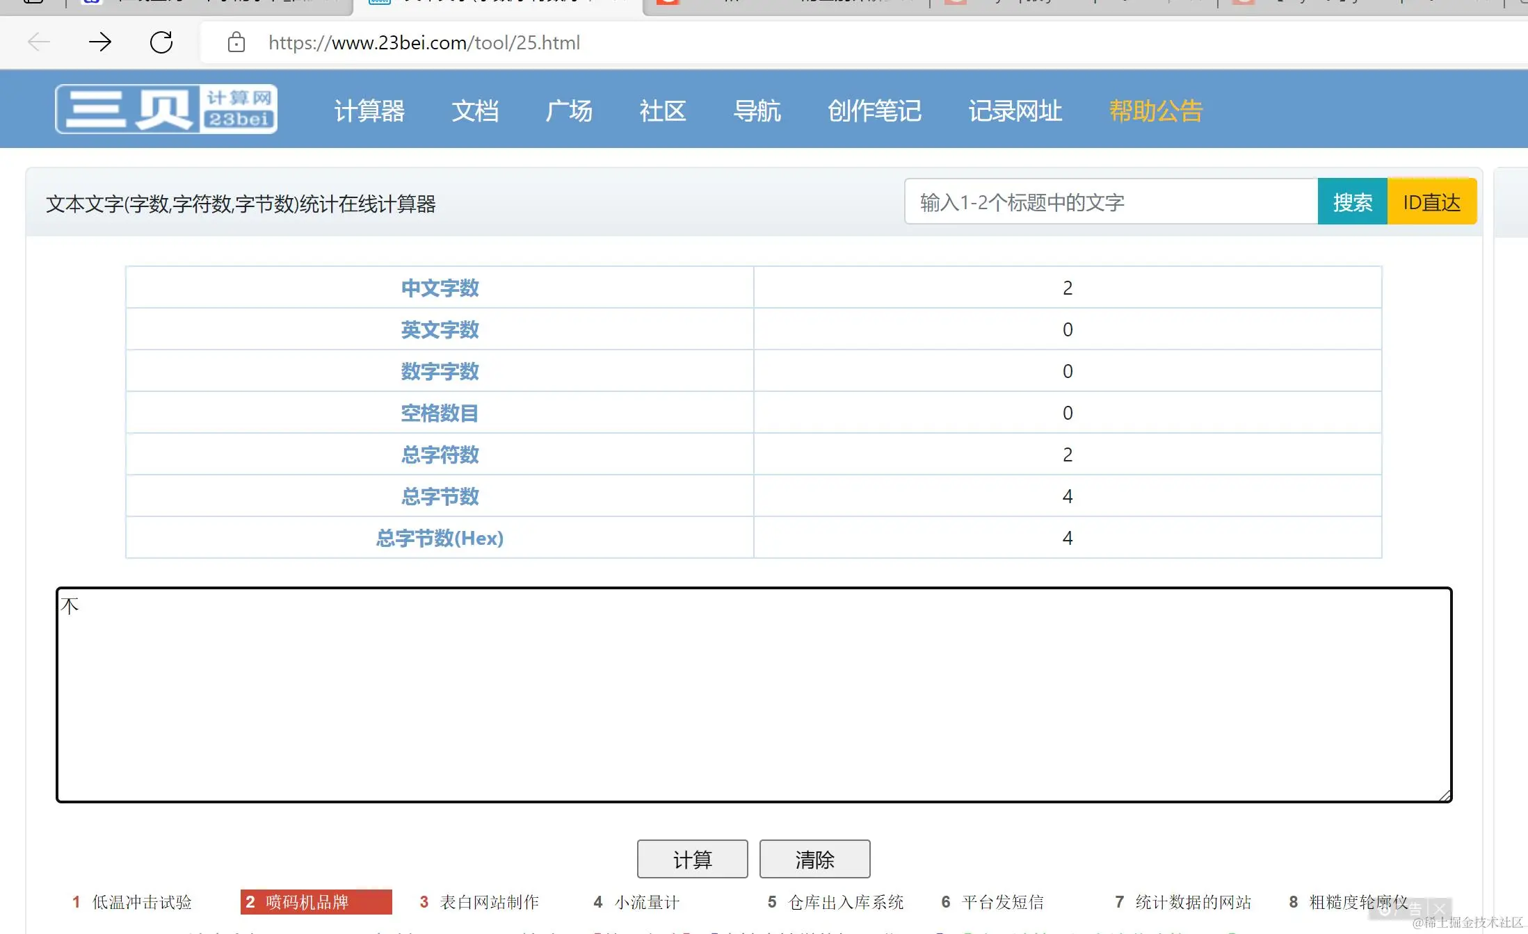
Task: Open the 计算器 navigation menu
Action: [369, 111]
